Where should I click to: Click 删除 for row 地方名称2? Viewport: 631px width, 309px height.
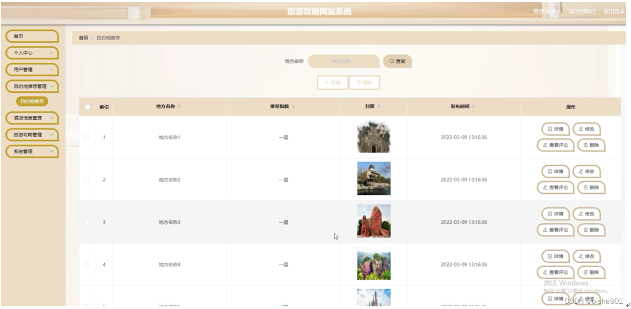pos(591,187)
